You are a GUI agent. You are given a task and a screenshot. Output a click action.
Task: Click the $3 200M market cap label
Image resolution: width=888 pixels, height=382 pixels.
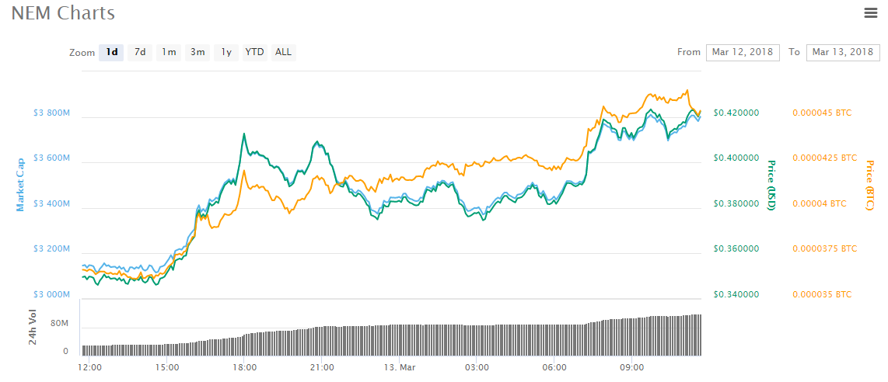[x=51, y=249]
